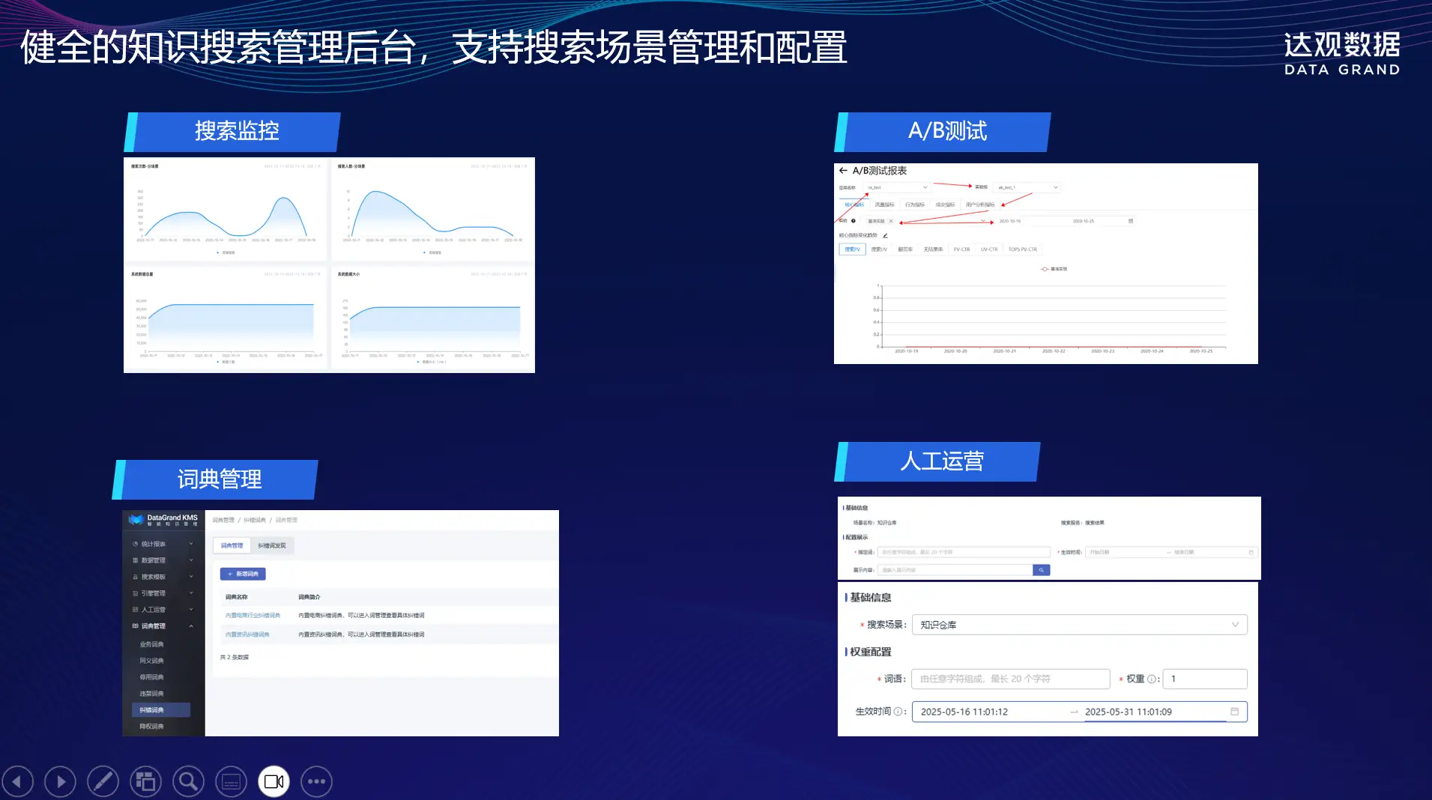Click the 新增词典 button
Image resolution: width=1432 pixels, height=800 pixels.
coord(243,574)
